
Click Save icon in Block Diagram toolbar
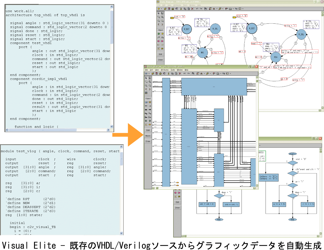[156, 74]
